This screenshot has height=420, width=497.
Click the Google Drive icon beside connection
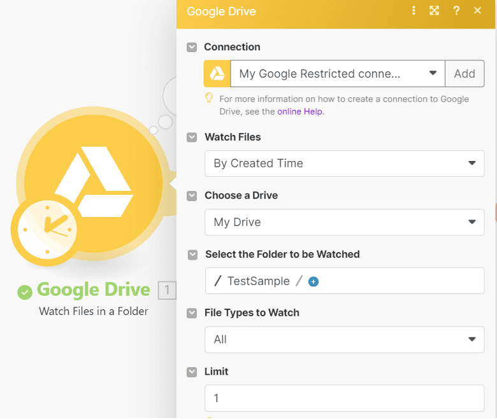pyautogui.click(x=217, y=74)
